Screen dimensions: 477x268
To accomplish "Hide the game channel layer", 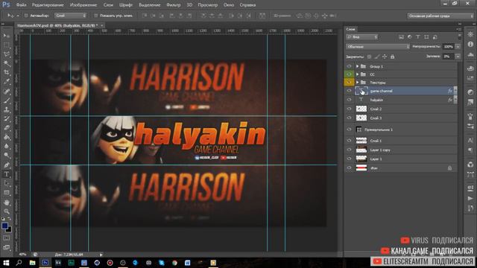I will tap(349, 91).
